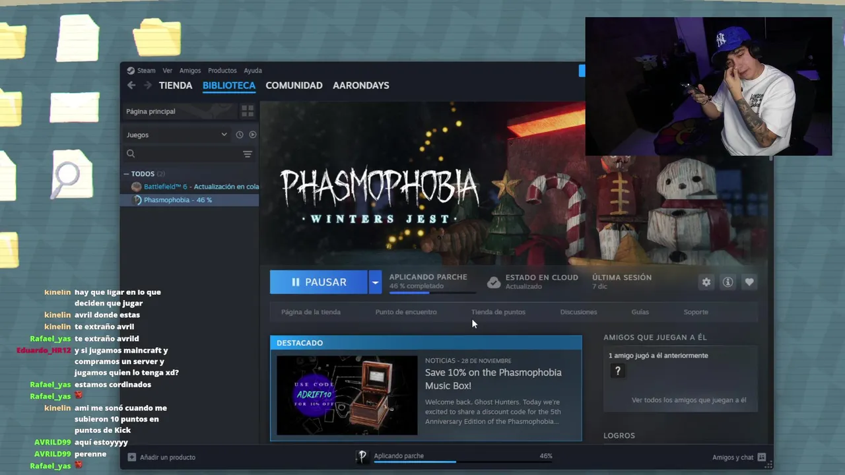
Task: Open the Ver menu
Action: 167,71
